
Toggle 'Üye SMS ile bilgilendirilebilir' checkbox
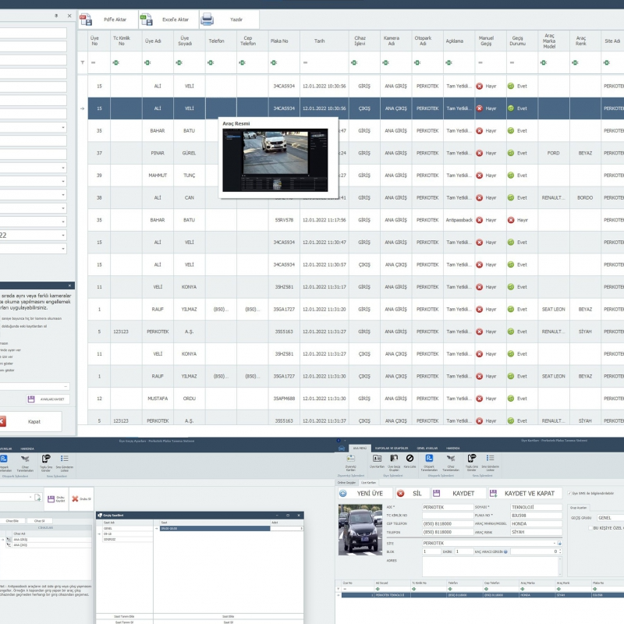click(x=570, y=493)
